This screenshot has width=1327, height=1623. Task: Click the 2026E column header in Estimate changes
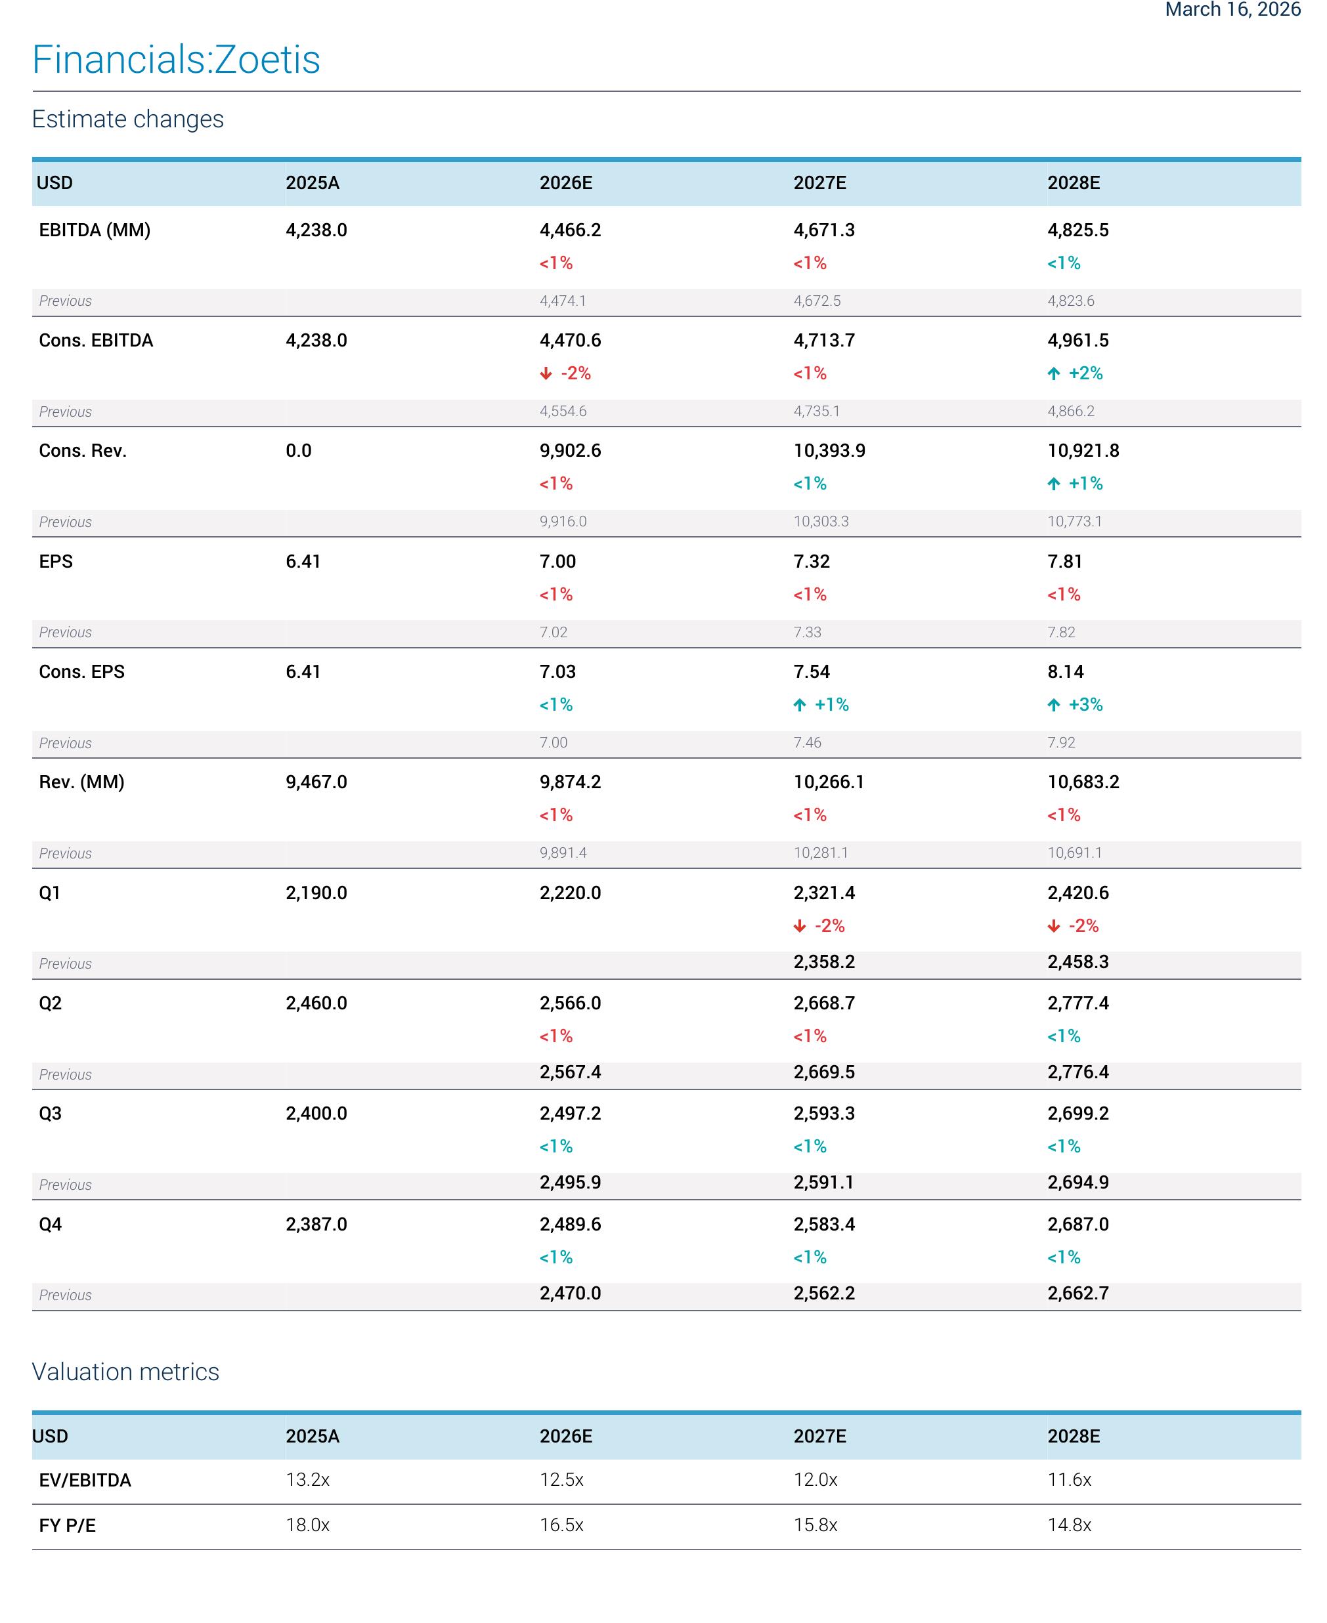click(565, 182)
